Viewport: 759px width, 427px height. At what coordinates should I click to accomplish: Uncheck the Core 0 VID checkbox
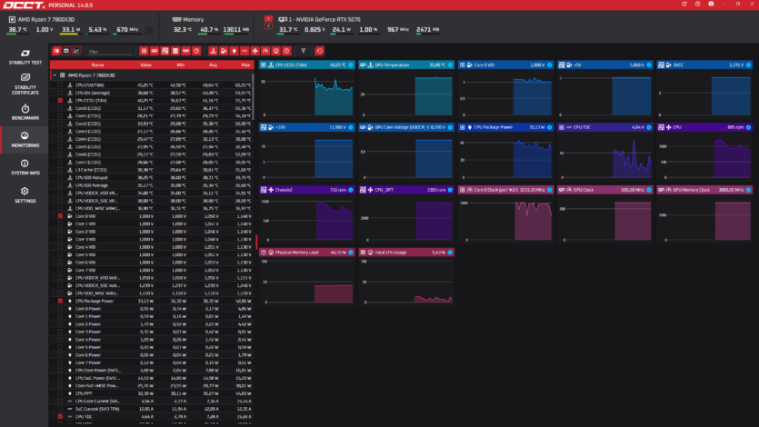click(x=60, y=216)
